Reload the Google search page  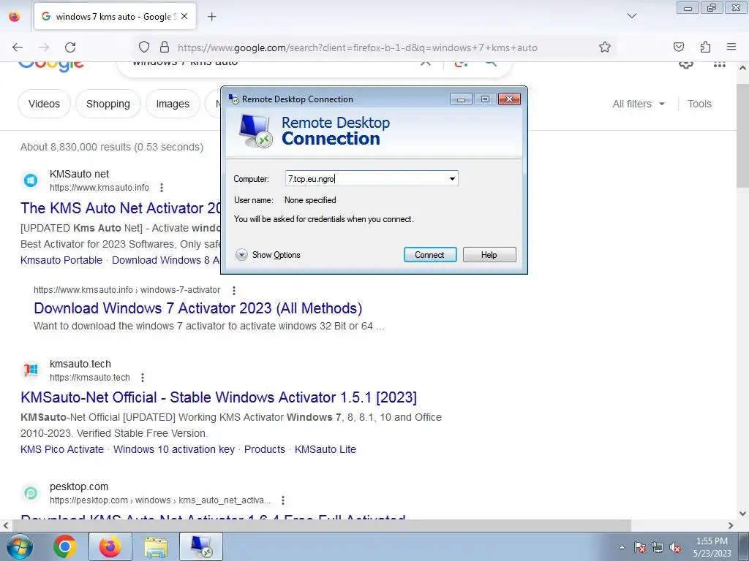70,47
